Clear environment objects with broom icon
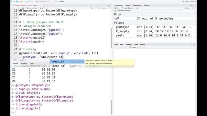The height and width of the screenshot is (116, 207). pyautogui.click(x=137, y=8)
